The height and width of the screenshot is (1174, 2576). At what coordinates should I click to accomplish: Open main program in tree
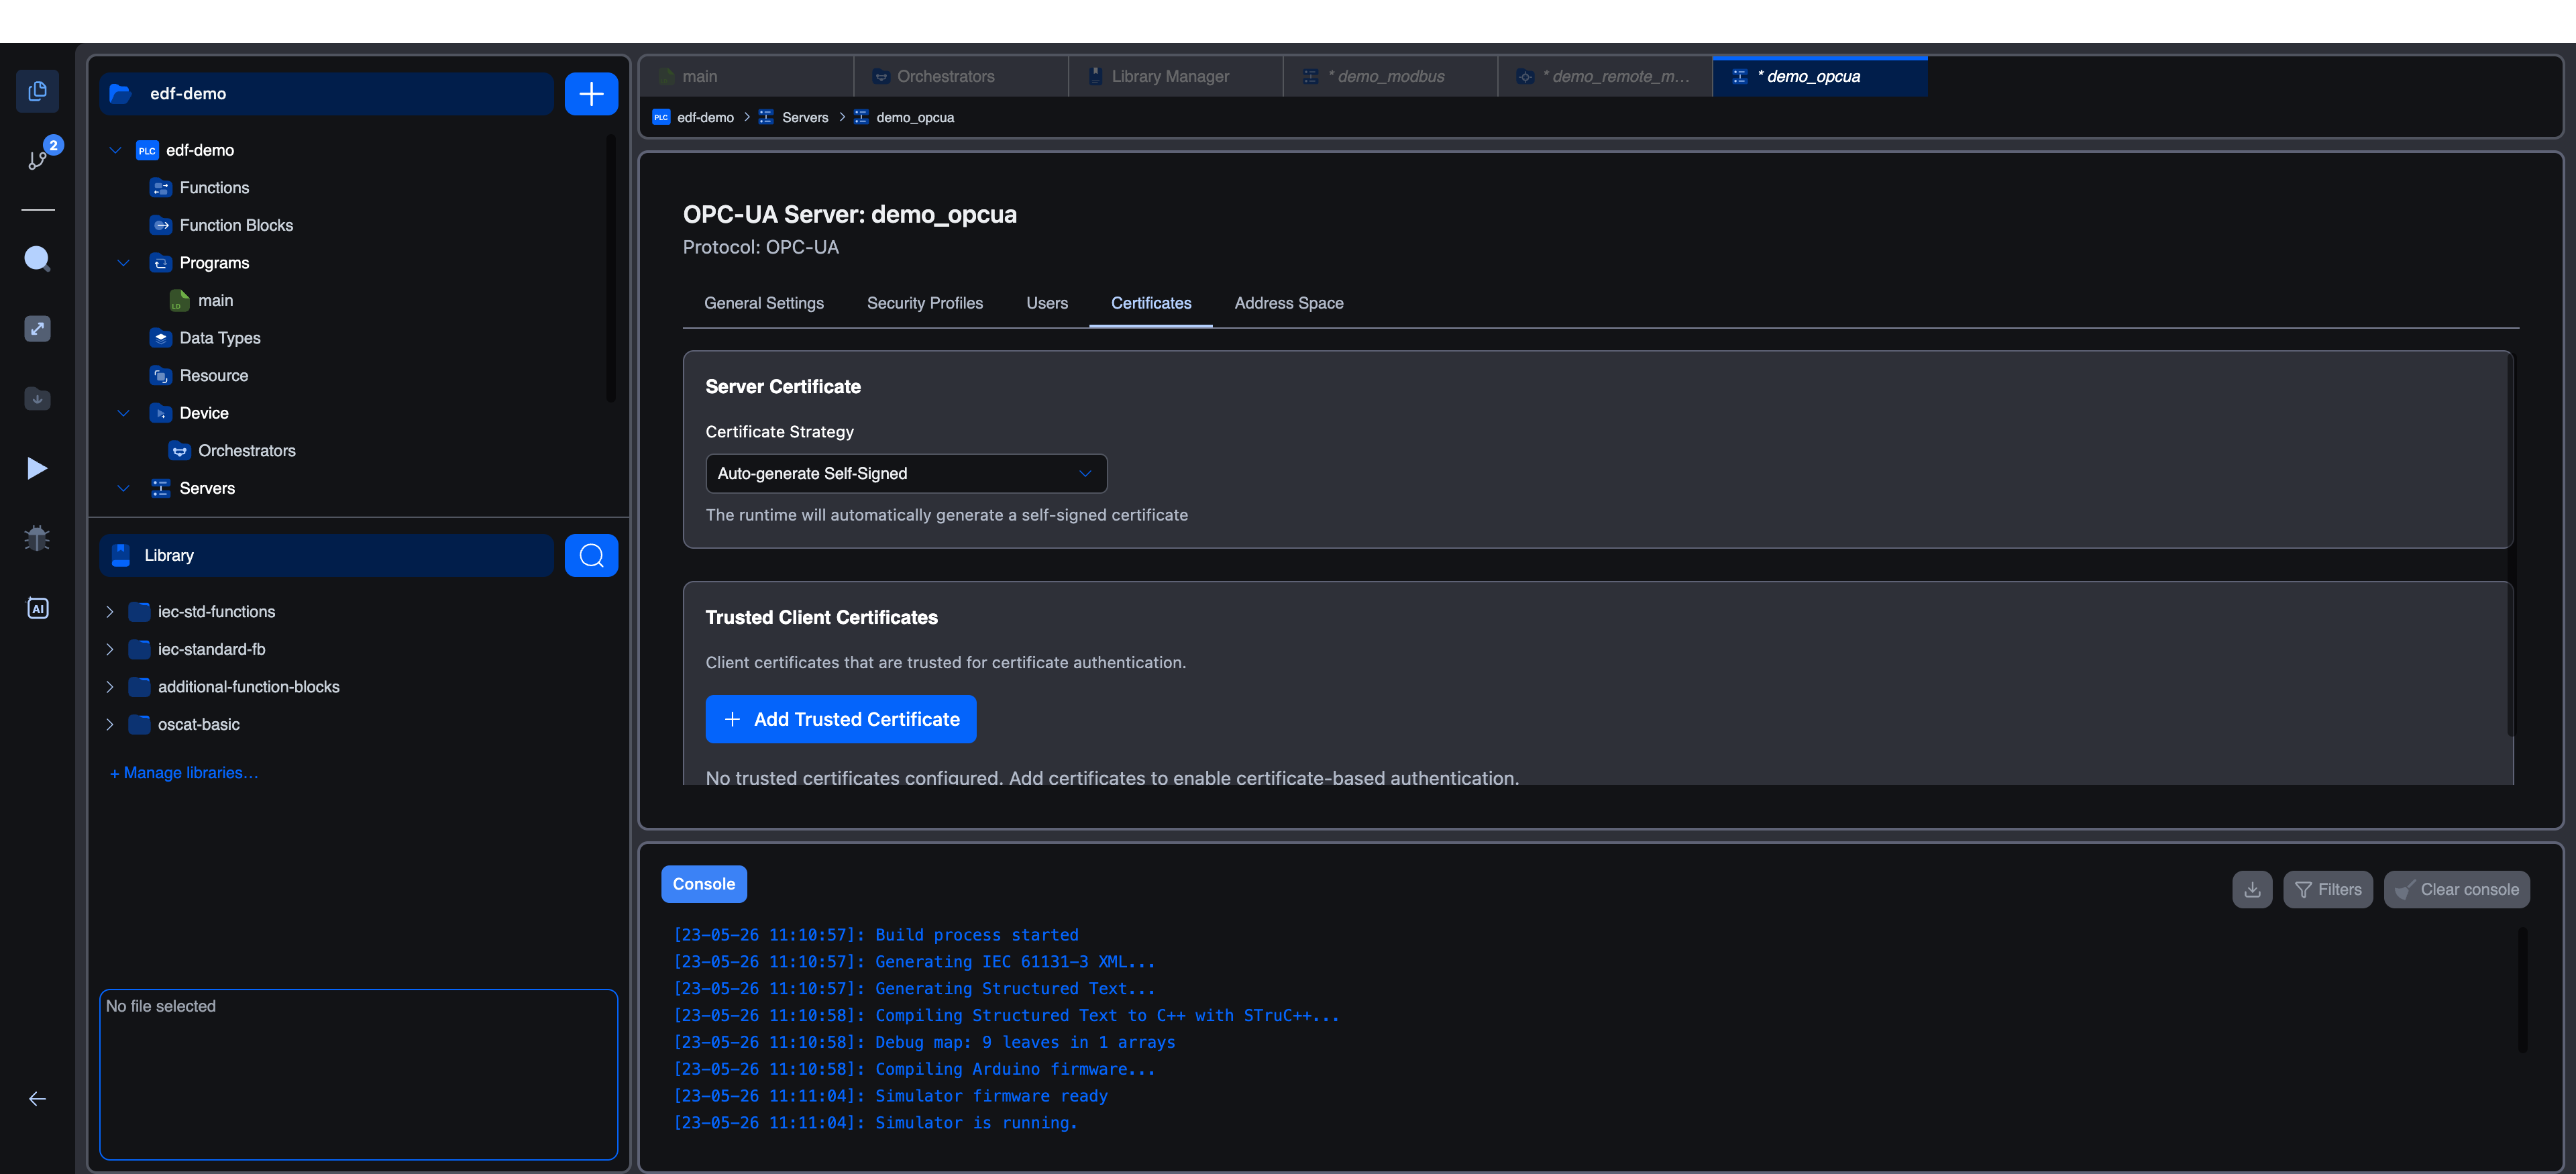point(215,300)
